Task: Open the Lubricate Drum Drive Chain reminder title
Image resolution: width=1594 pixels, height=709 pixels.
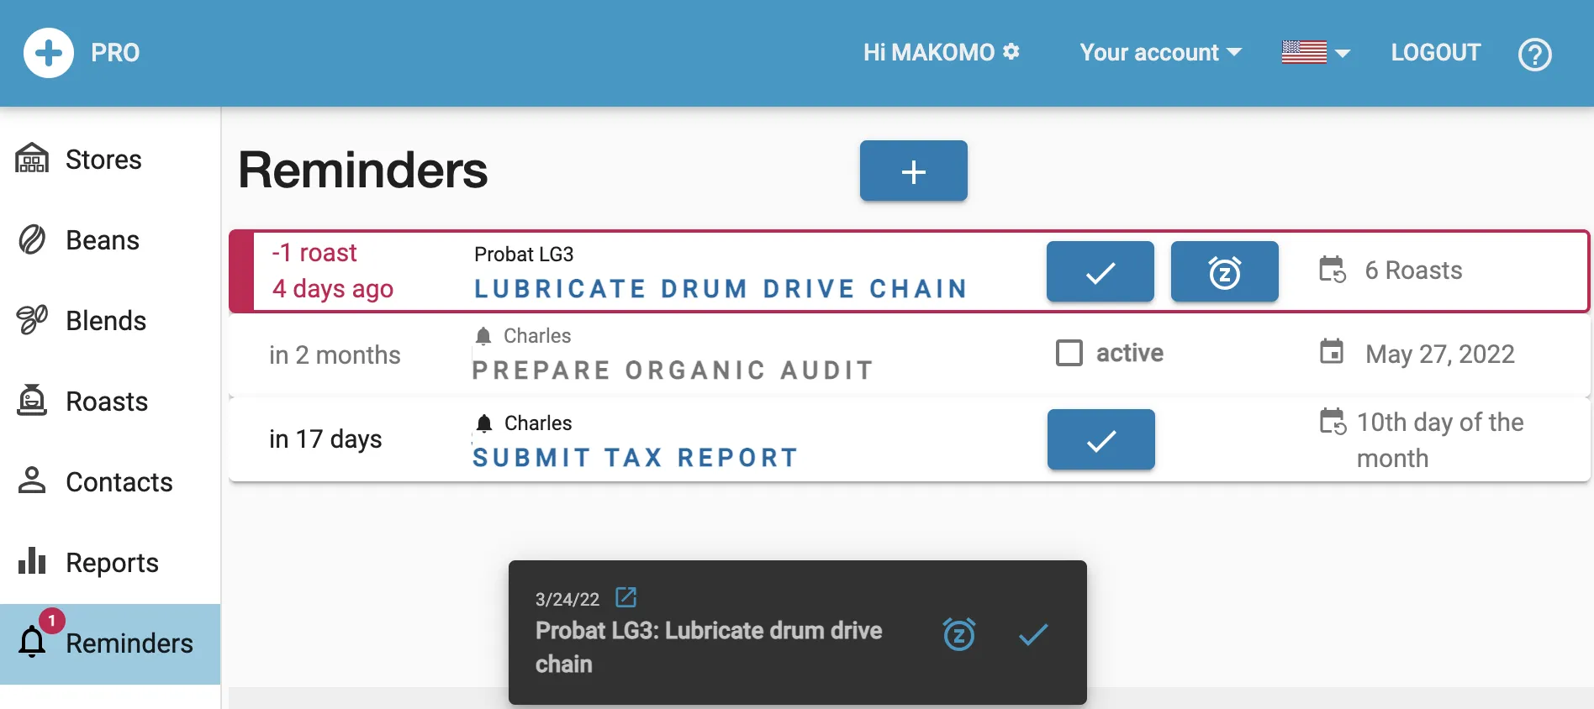Action: (x=720, y=289)
